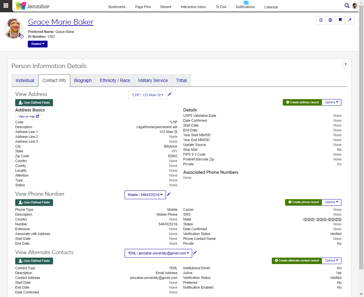Open the help question mark icon

pyautogui.click(x=345, y=65)
